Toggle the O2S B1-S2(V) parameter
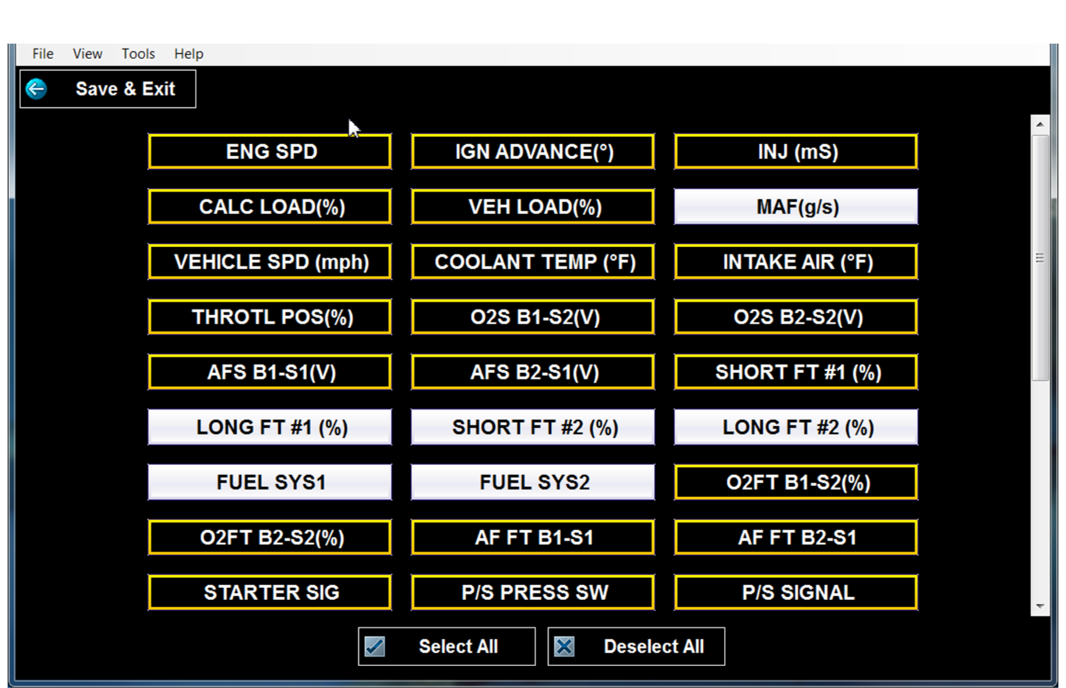This screenshot has width=1066, height=688. (x=533, y=317)
